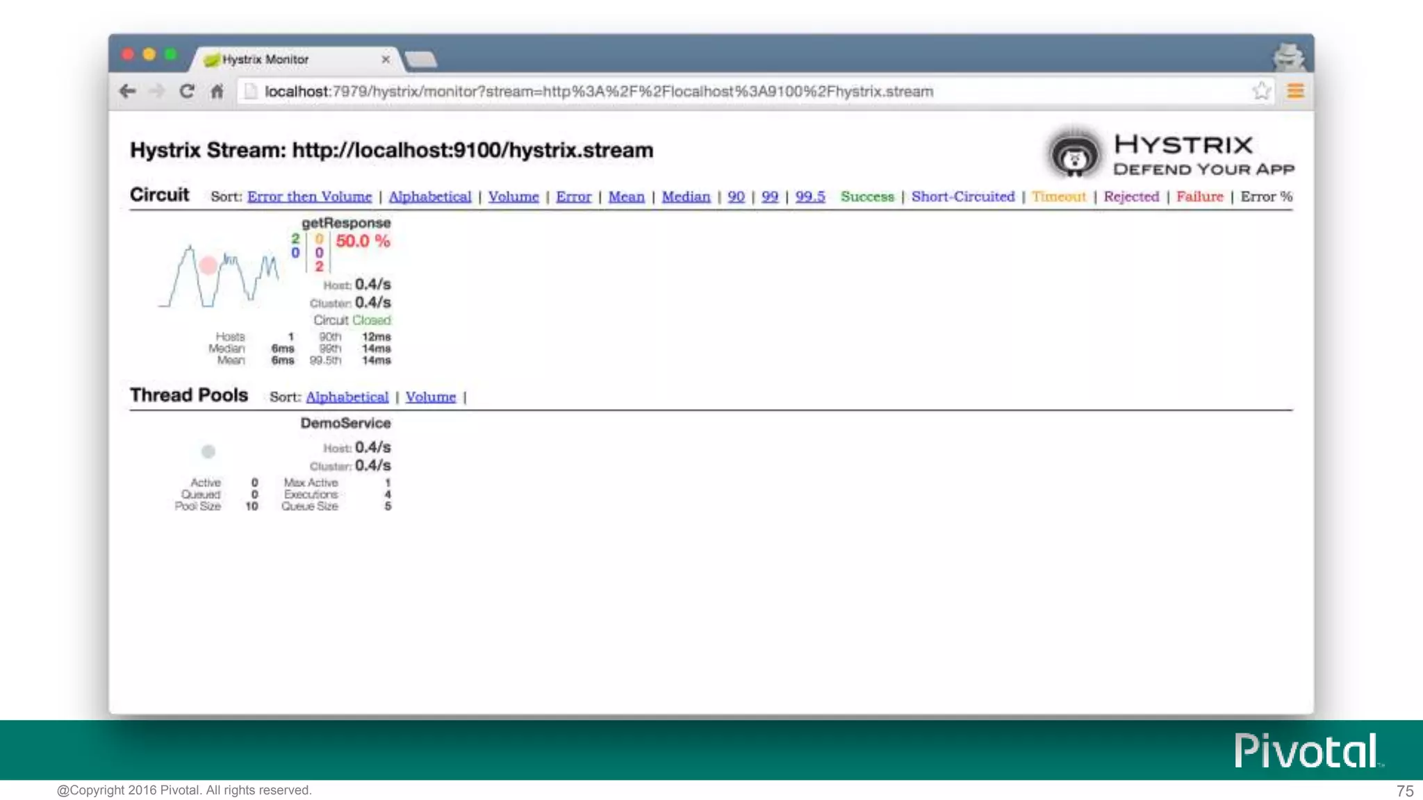1423x800 pixels.
Task: Click the DemoService thread pool circle
Action: coord(208,452)
